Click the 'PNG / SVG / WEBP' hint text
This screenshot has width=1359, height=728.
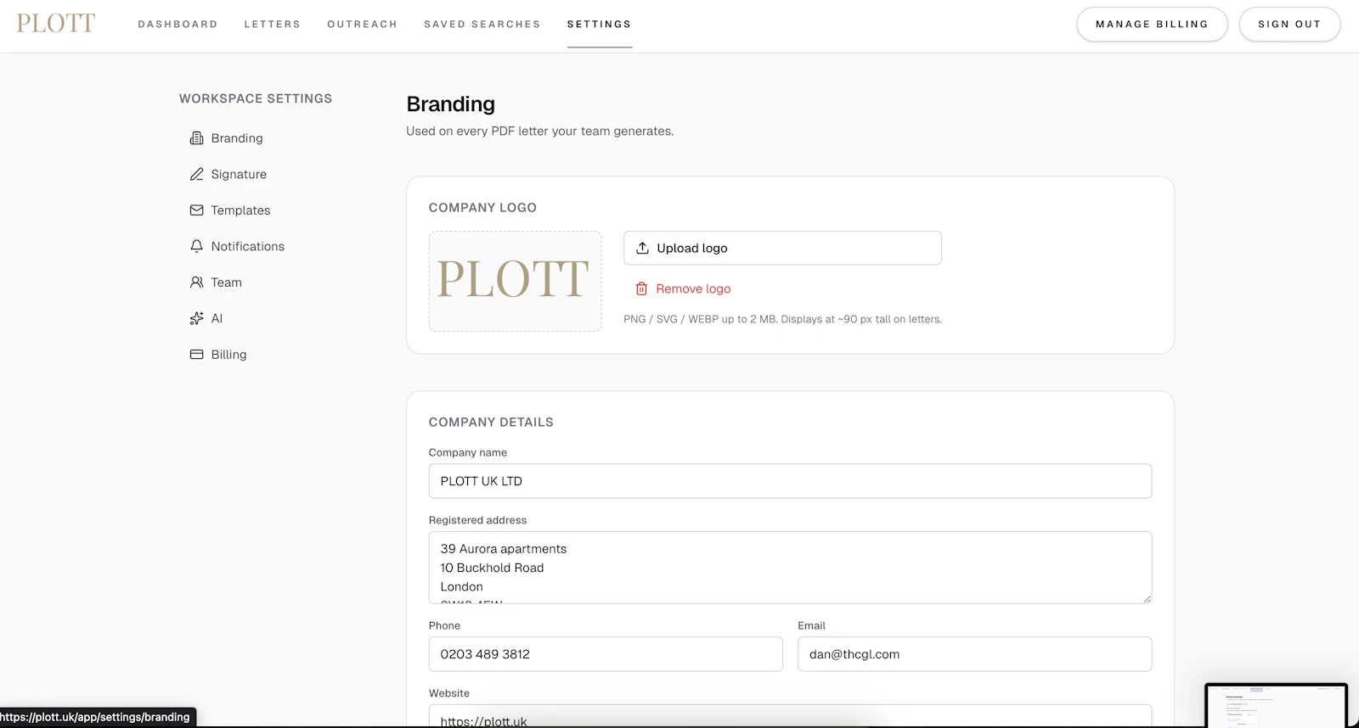[x=782, y=319]
